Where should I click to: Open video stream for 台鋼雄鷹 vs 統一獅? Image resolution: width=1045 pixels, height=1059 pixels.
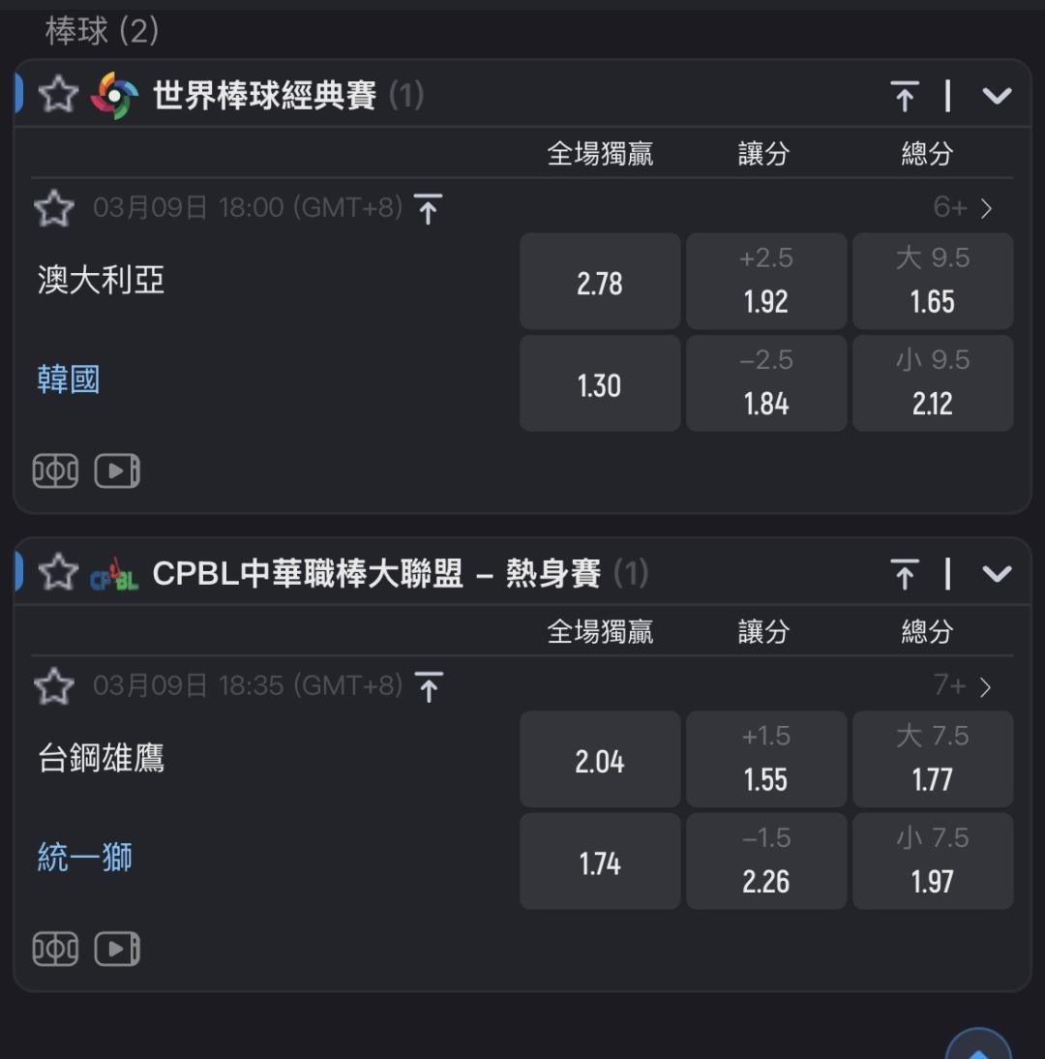point(117,950)
